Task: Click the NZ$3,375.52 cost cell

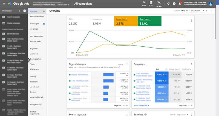Action: [162, 75]
